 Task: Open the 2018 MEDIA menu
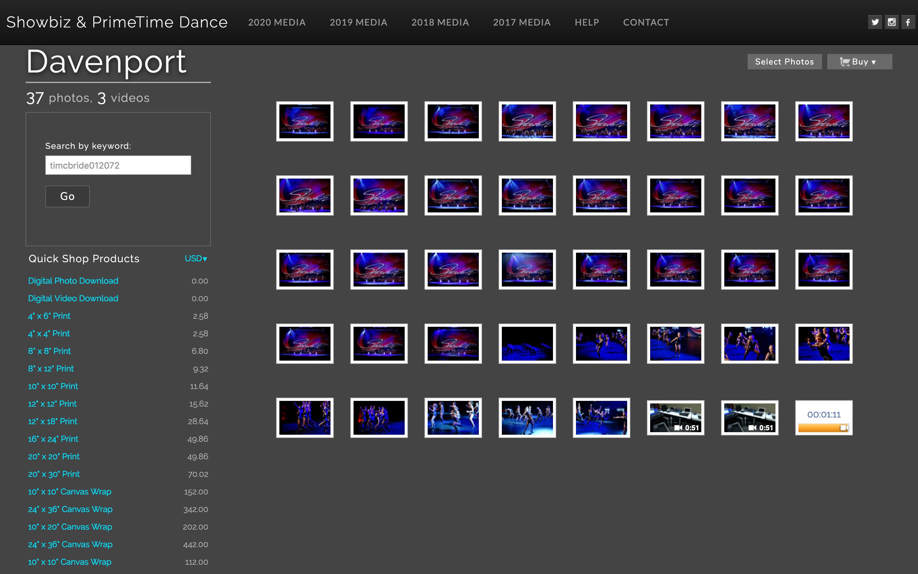[440, 22]
